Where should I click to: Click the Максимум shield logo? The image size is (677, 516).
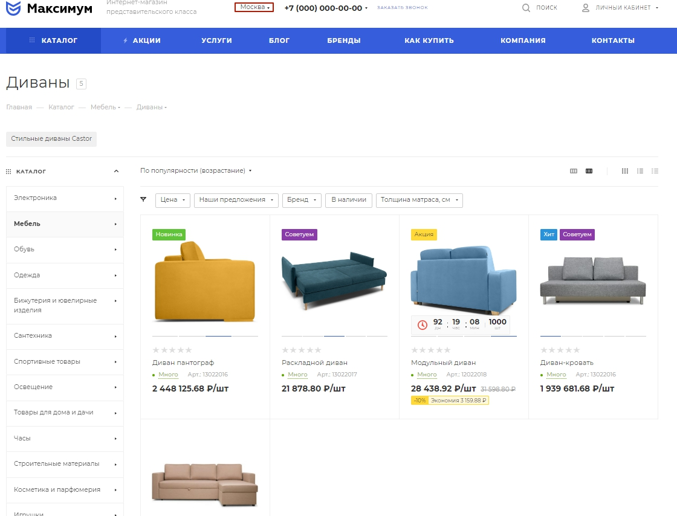point(13,8)
